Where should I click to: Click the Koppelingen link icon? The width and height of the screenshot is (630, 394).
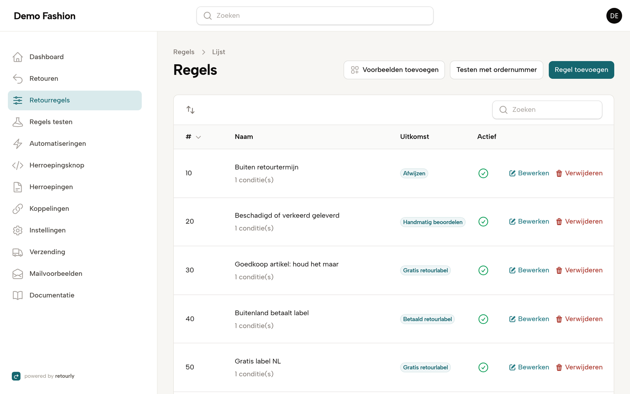(18, 209)
